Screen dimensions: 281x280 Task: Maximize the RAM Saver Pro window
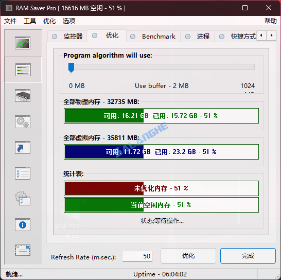(245, 8)
